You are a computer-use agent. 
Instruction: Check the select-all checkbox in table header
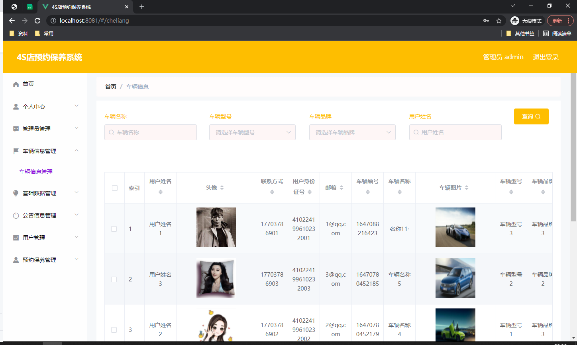point(114,188)
